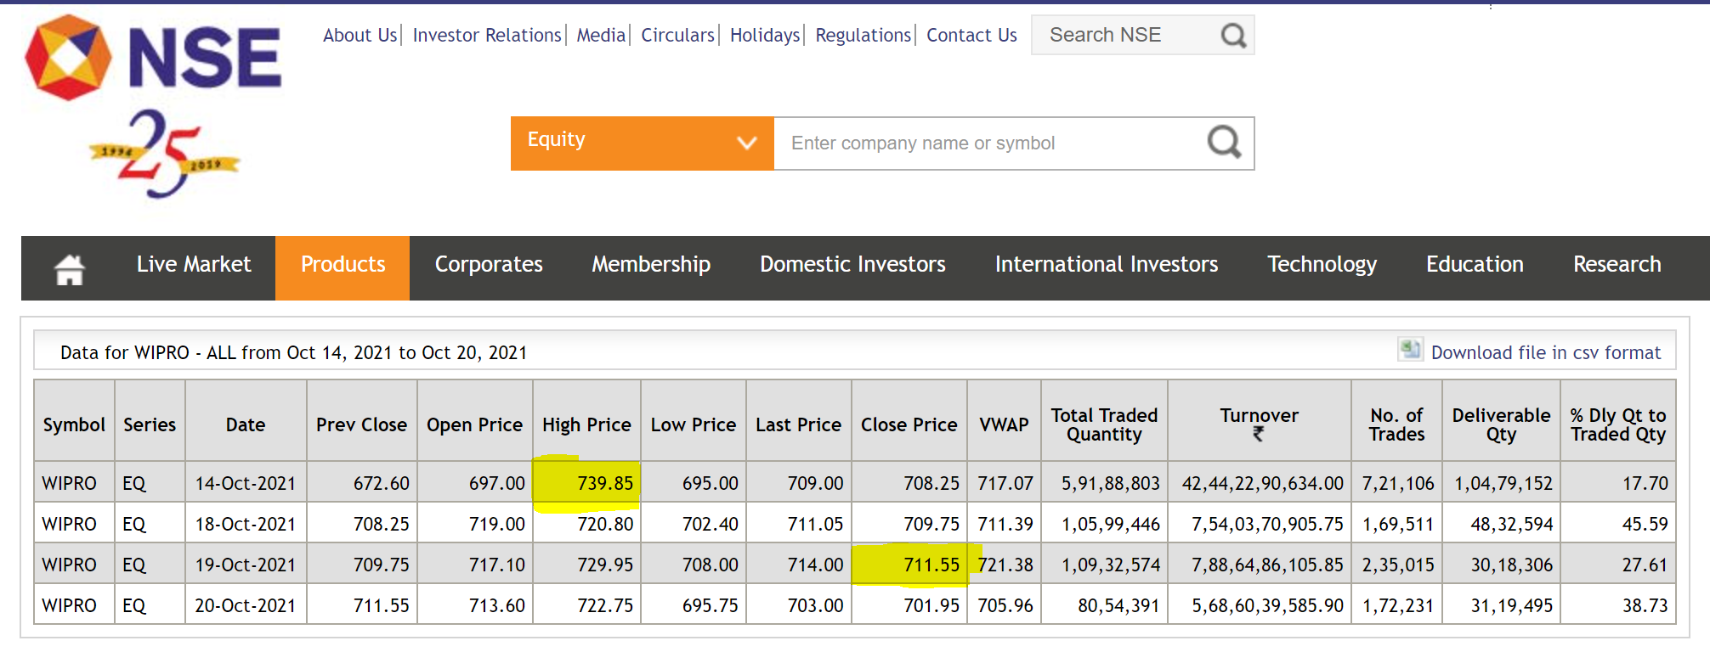1710x652 pixels.
Task: Select the 19-Oct-2021 date cell
Action: pos(246,565)
